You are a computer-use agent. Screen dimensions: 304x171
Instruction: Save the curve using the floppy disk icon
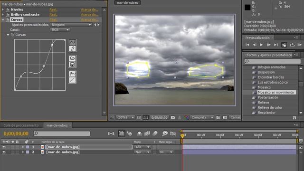point(73,65)
